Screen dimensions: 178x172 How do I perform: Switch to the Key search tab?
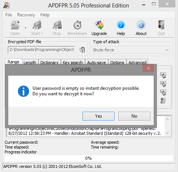tap(73, 62)
